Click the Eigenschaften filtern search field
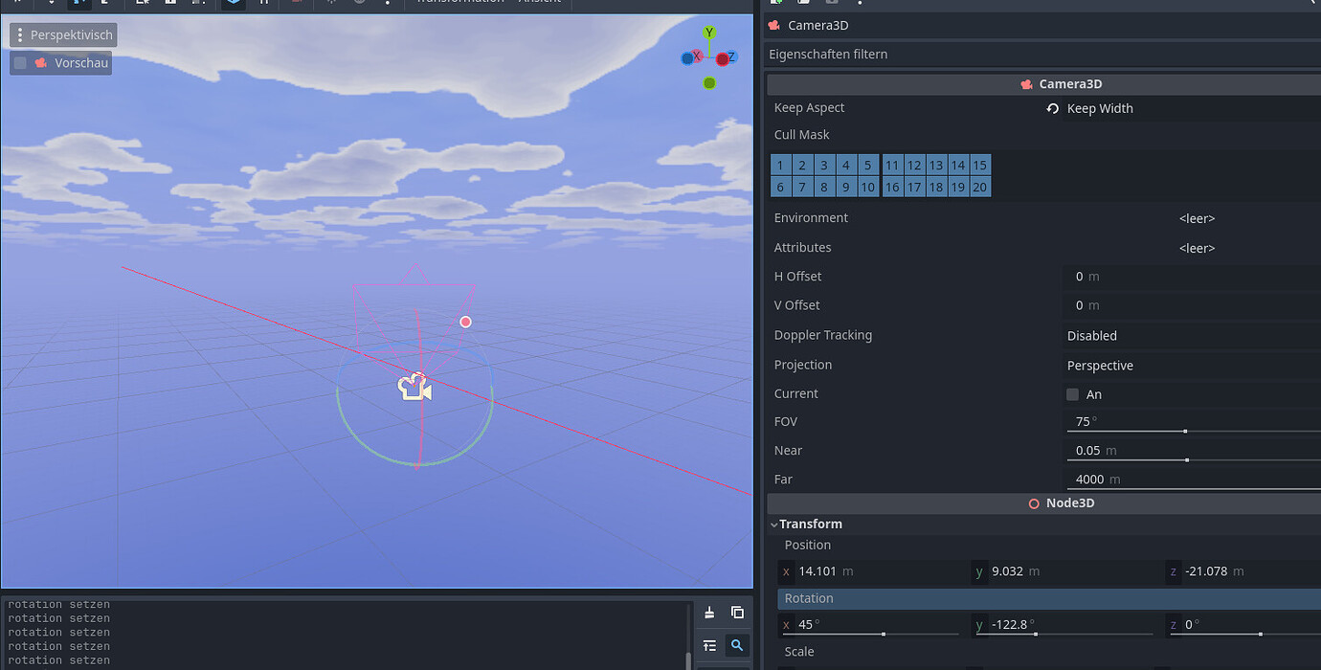This screenshot has width=1321, height=670. point(957,55)
